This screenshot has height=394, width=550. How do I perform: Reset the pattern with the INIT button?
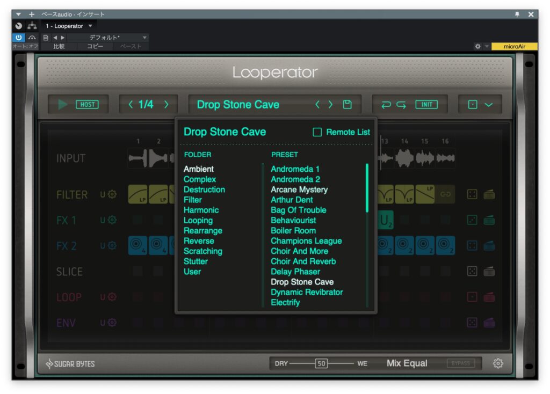point(426,105)
